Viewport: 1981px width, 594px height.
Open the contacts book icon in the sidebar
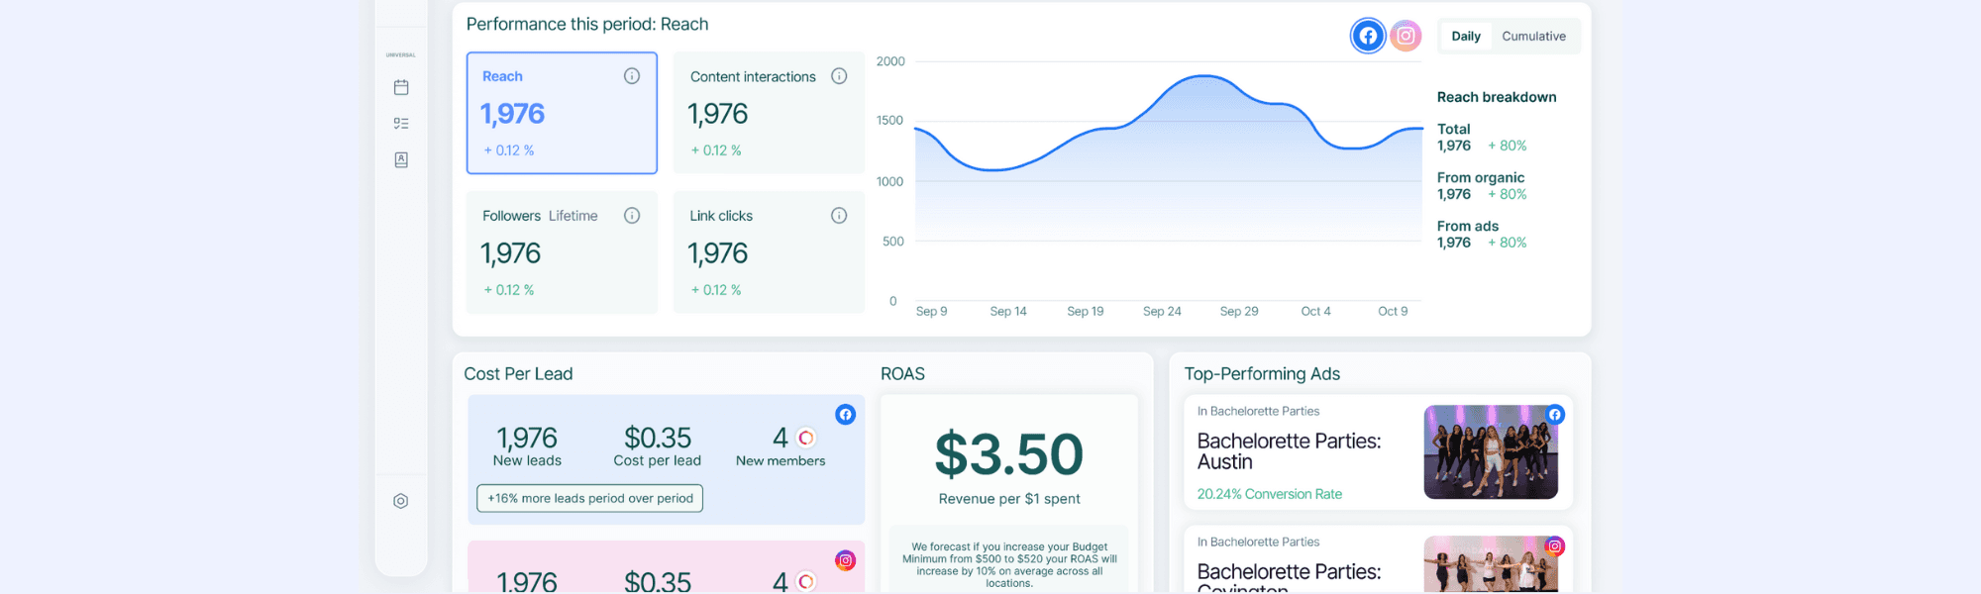click(401, 159)
